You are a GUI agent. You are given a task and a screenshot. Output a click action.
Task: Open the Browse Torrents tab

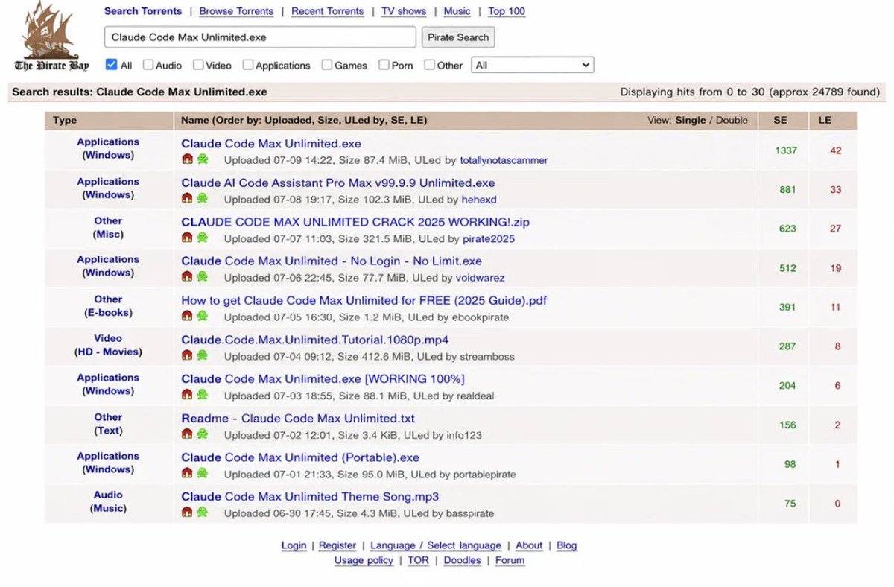[236, 11]
